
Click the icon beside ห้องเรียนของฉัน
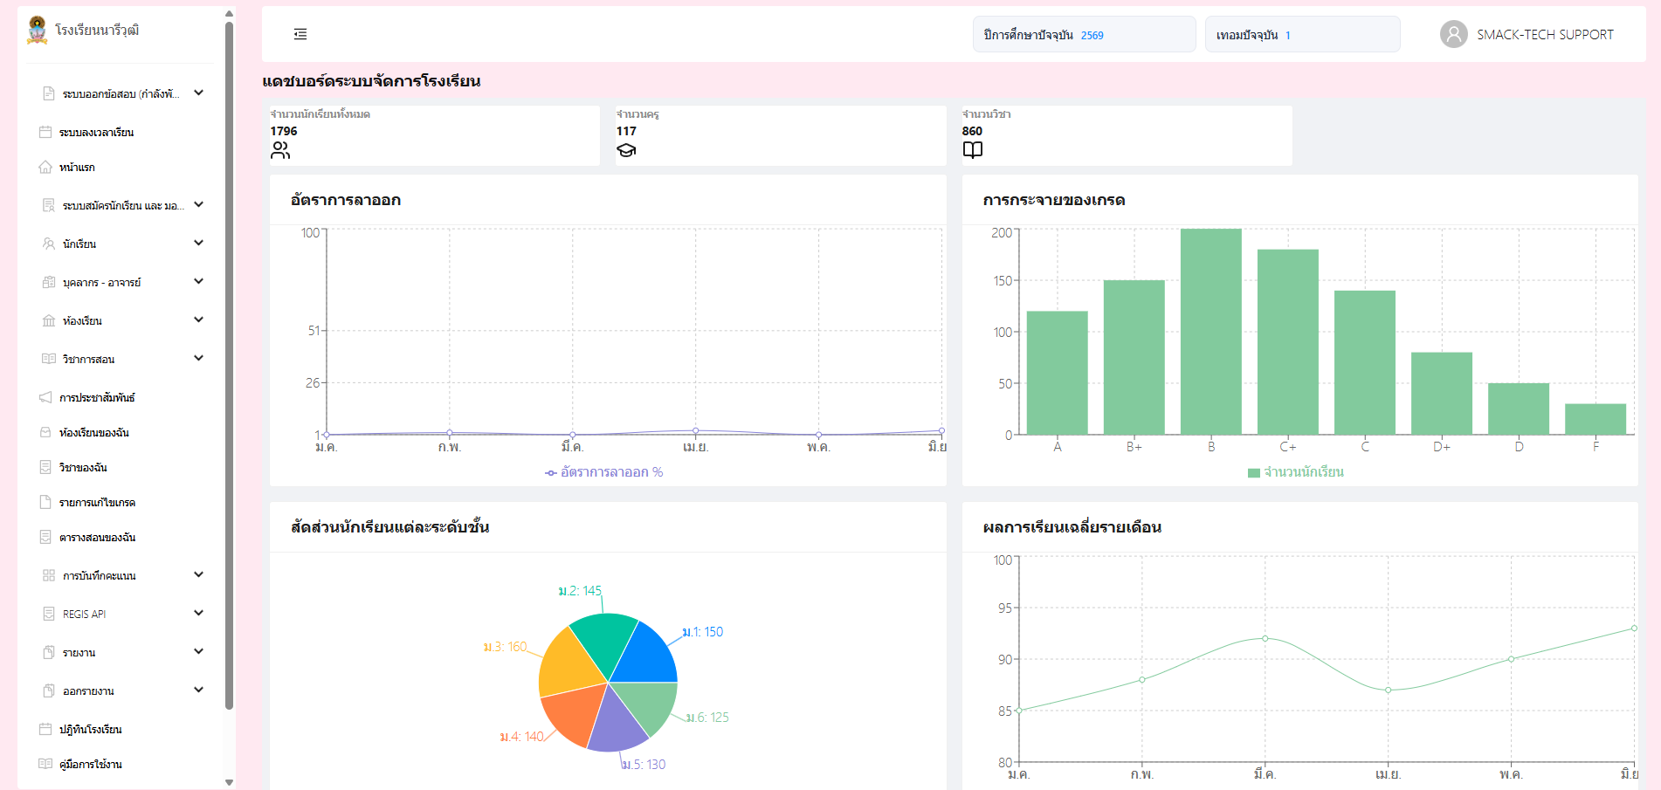(45, 432)
